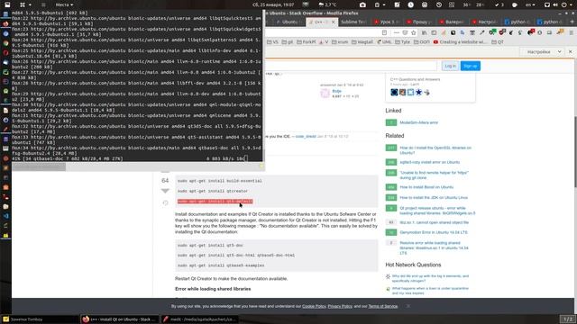
Task: Open the 'Места' places menu in top panel
Action: (64, 4)
